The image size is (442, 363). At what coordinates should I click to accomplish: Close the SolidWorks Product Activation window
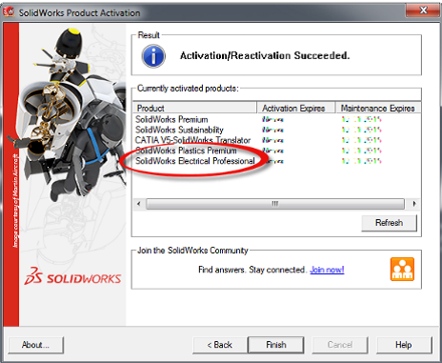point(423,10)
